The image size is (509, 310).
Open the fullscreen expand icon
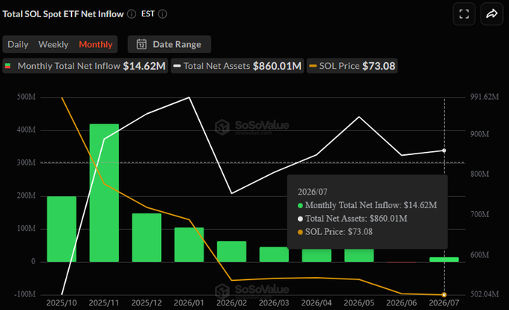click(464, 14)
